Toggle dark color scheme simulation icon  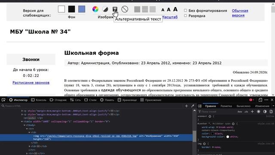coord(265,112)
